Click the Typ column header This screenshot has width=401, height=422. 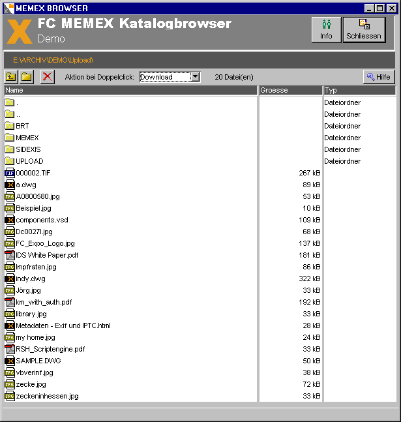[x=360, y=90]
